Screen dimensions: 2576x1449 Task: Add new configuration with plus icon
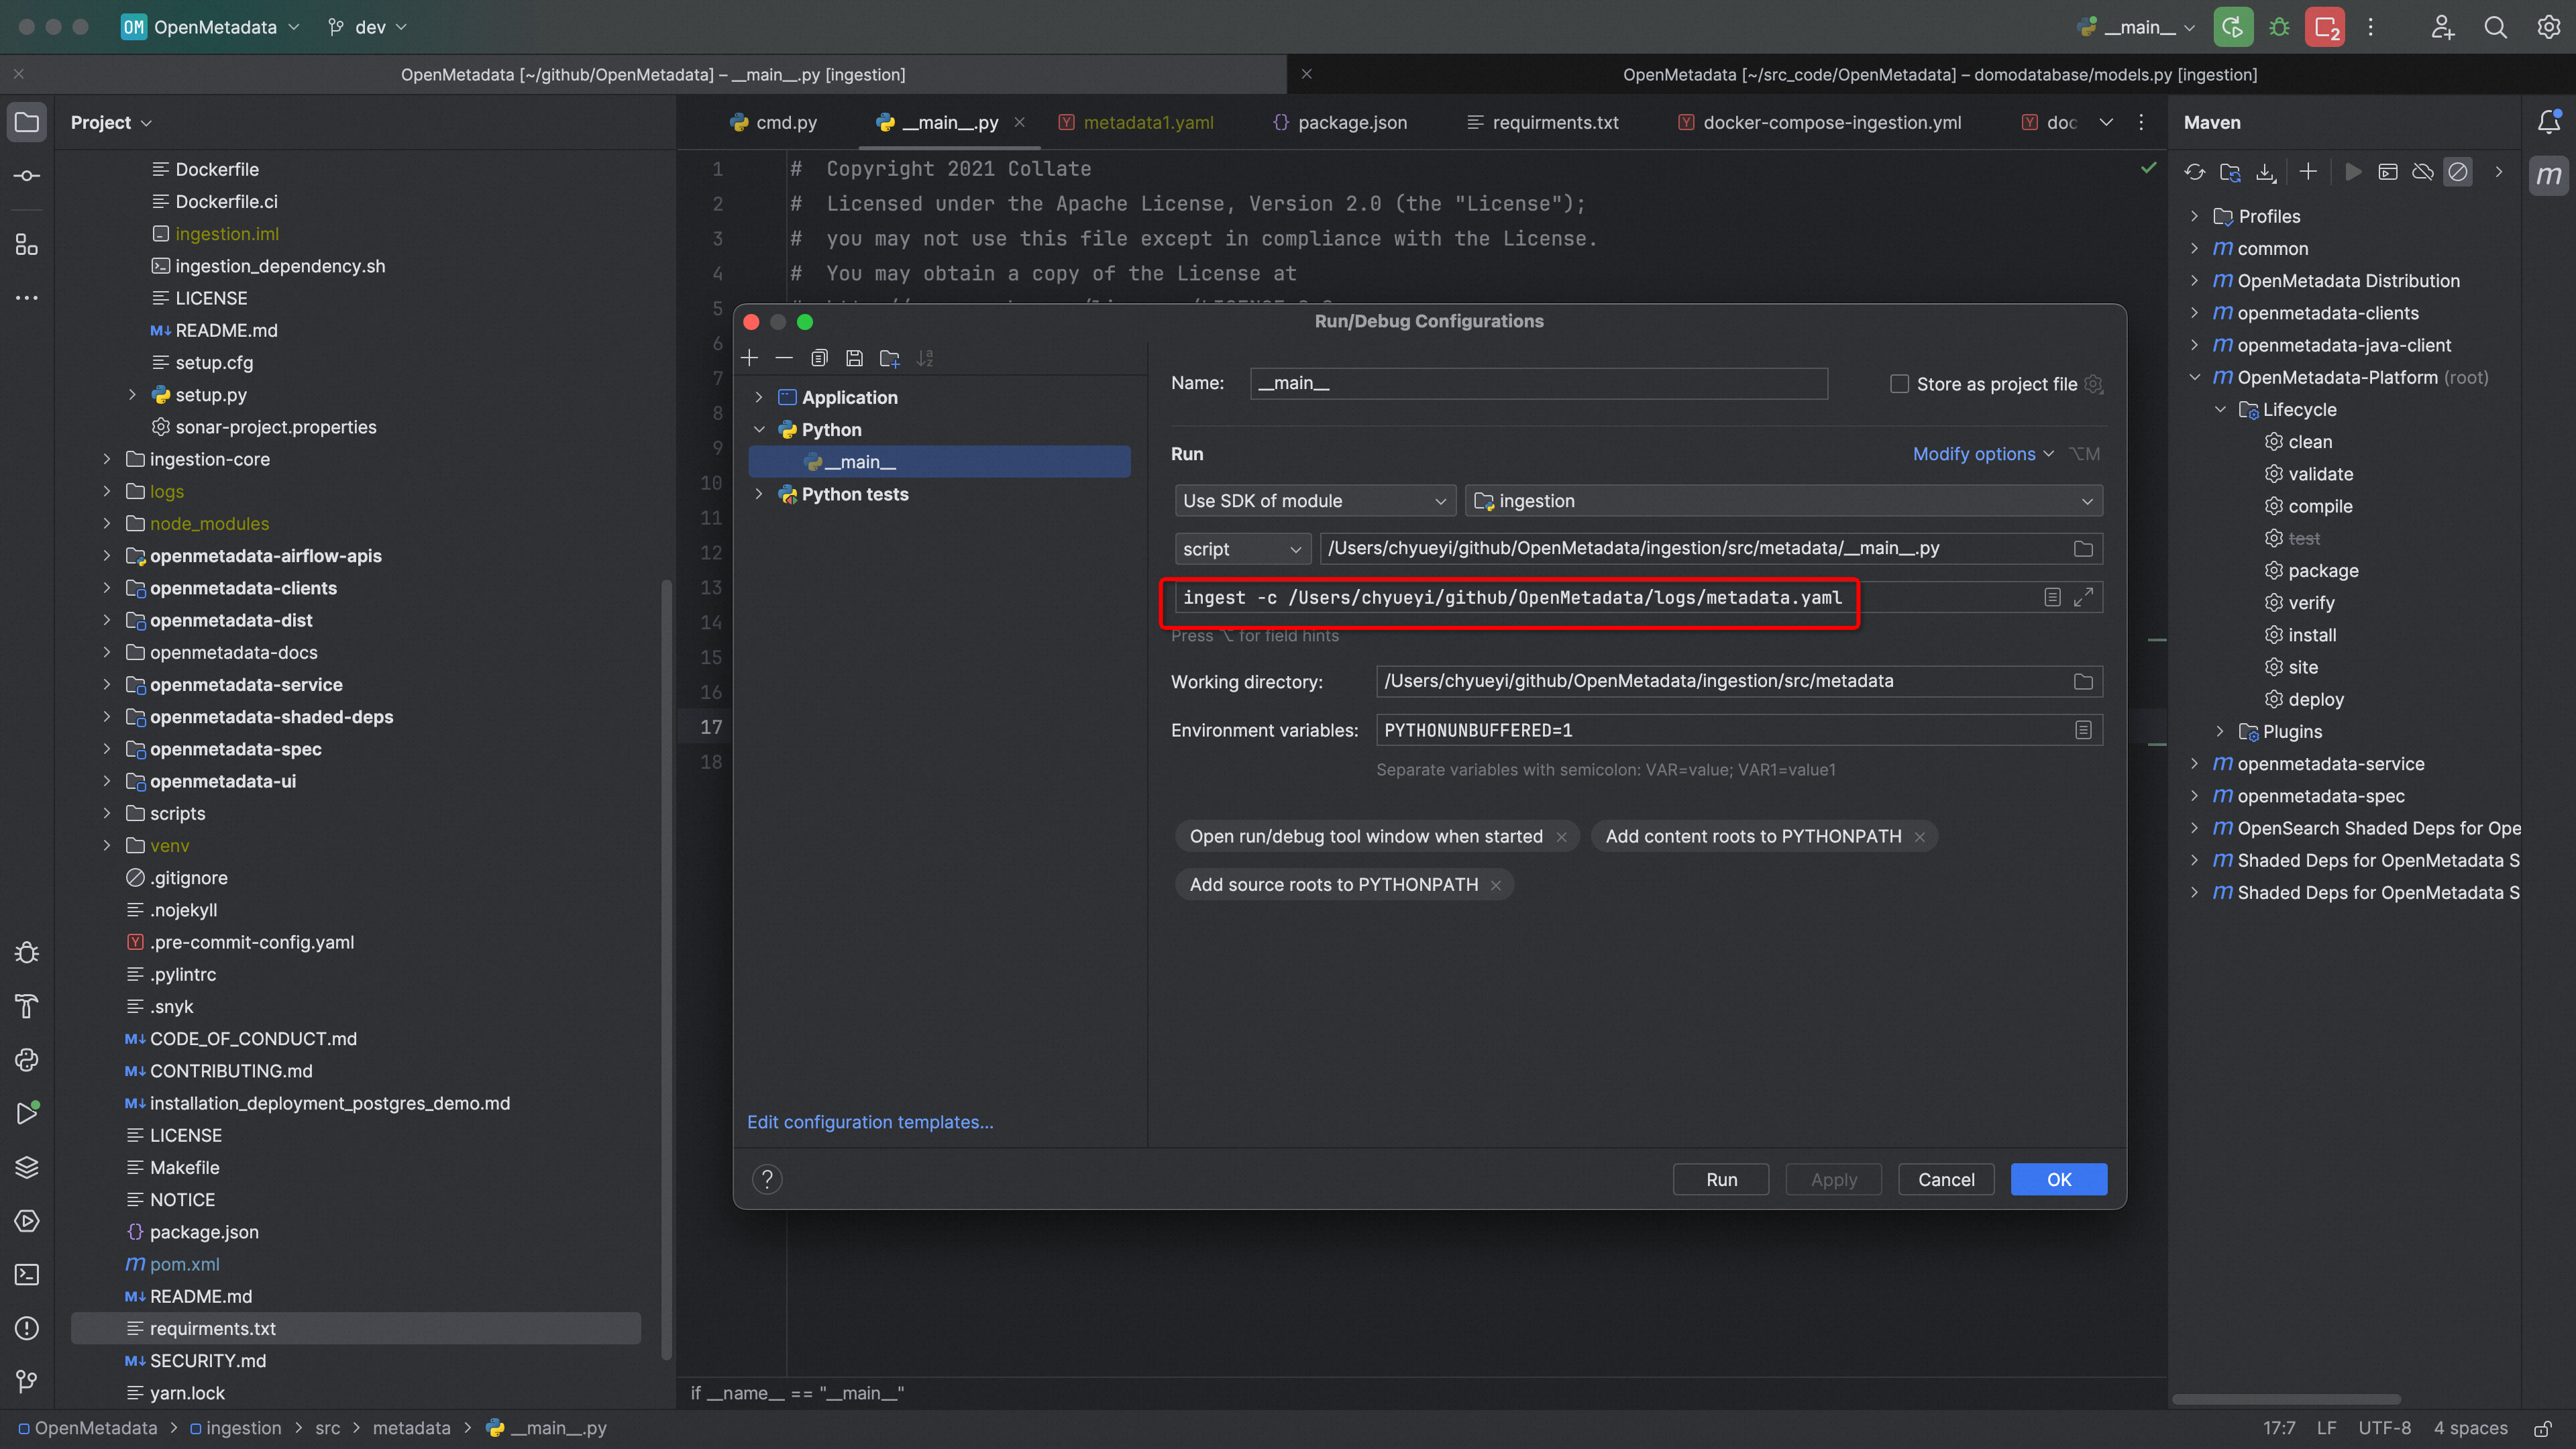coord(750,358)
